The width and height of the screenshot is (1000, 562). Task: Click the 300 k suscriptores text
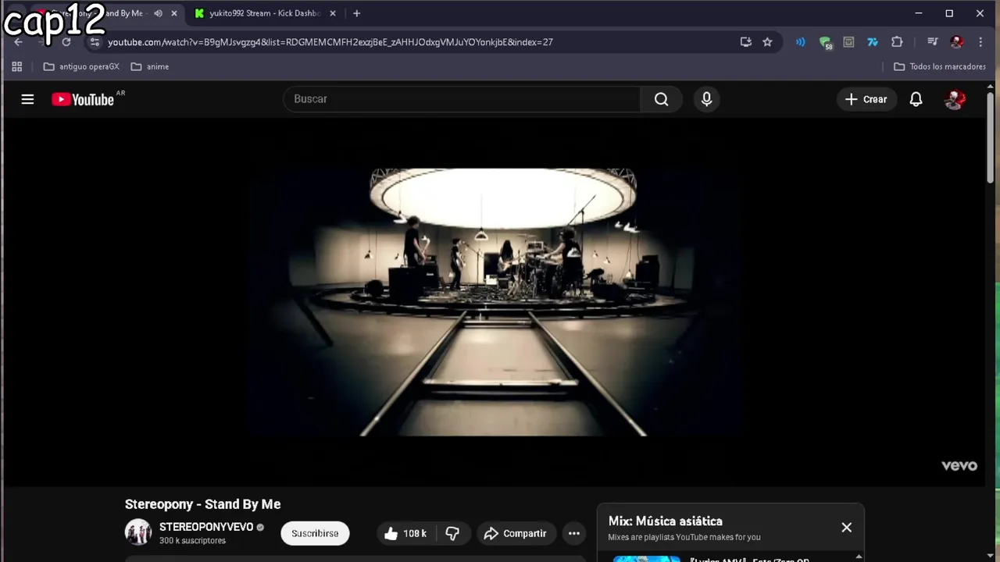pos(192,541)
